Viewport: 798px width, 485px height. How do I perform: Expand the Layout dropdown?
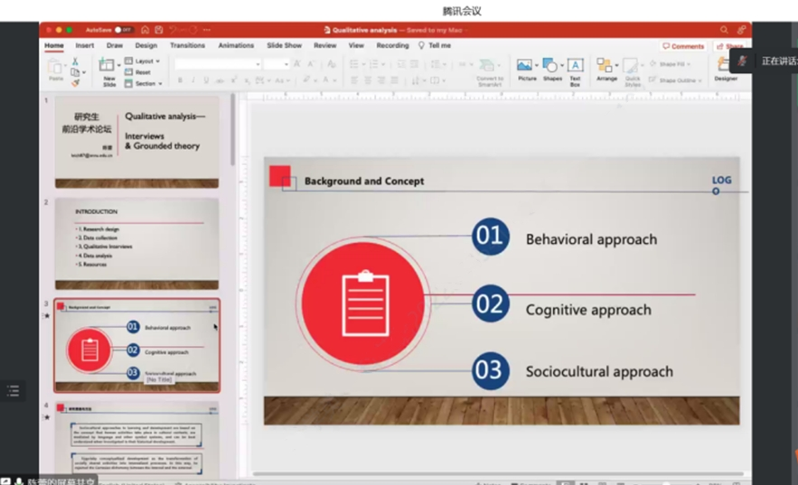pyautogui.click(x=143, y=61)
